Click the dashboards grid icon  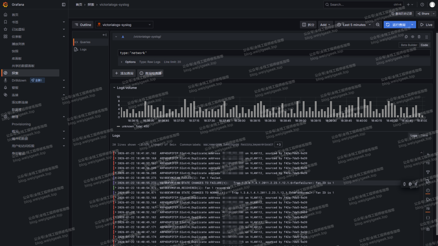(5, 36)
